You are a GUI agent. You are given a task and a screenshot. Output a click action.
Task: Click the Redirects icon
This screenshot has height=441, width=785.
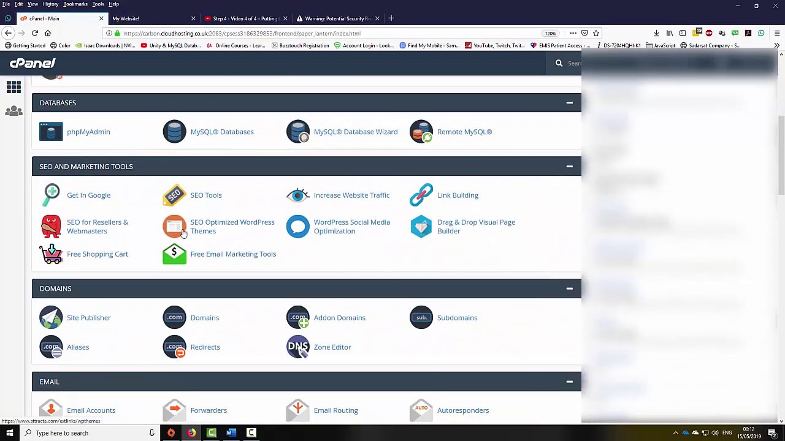(174, 347)
